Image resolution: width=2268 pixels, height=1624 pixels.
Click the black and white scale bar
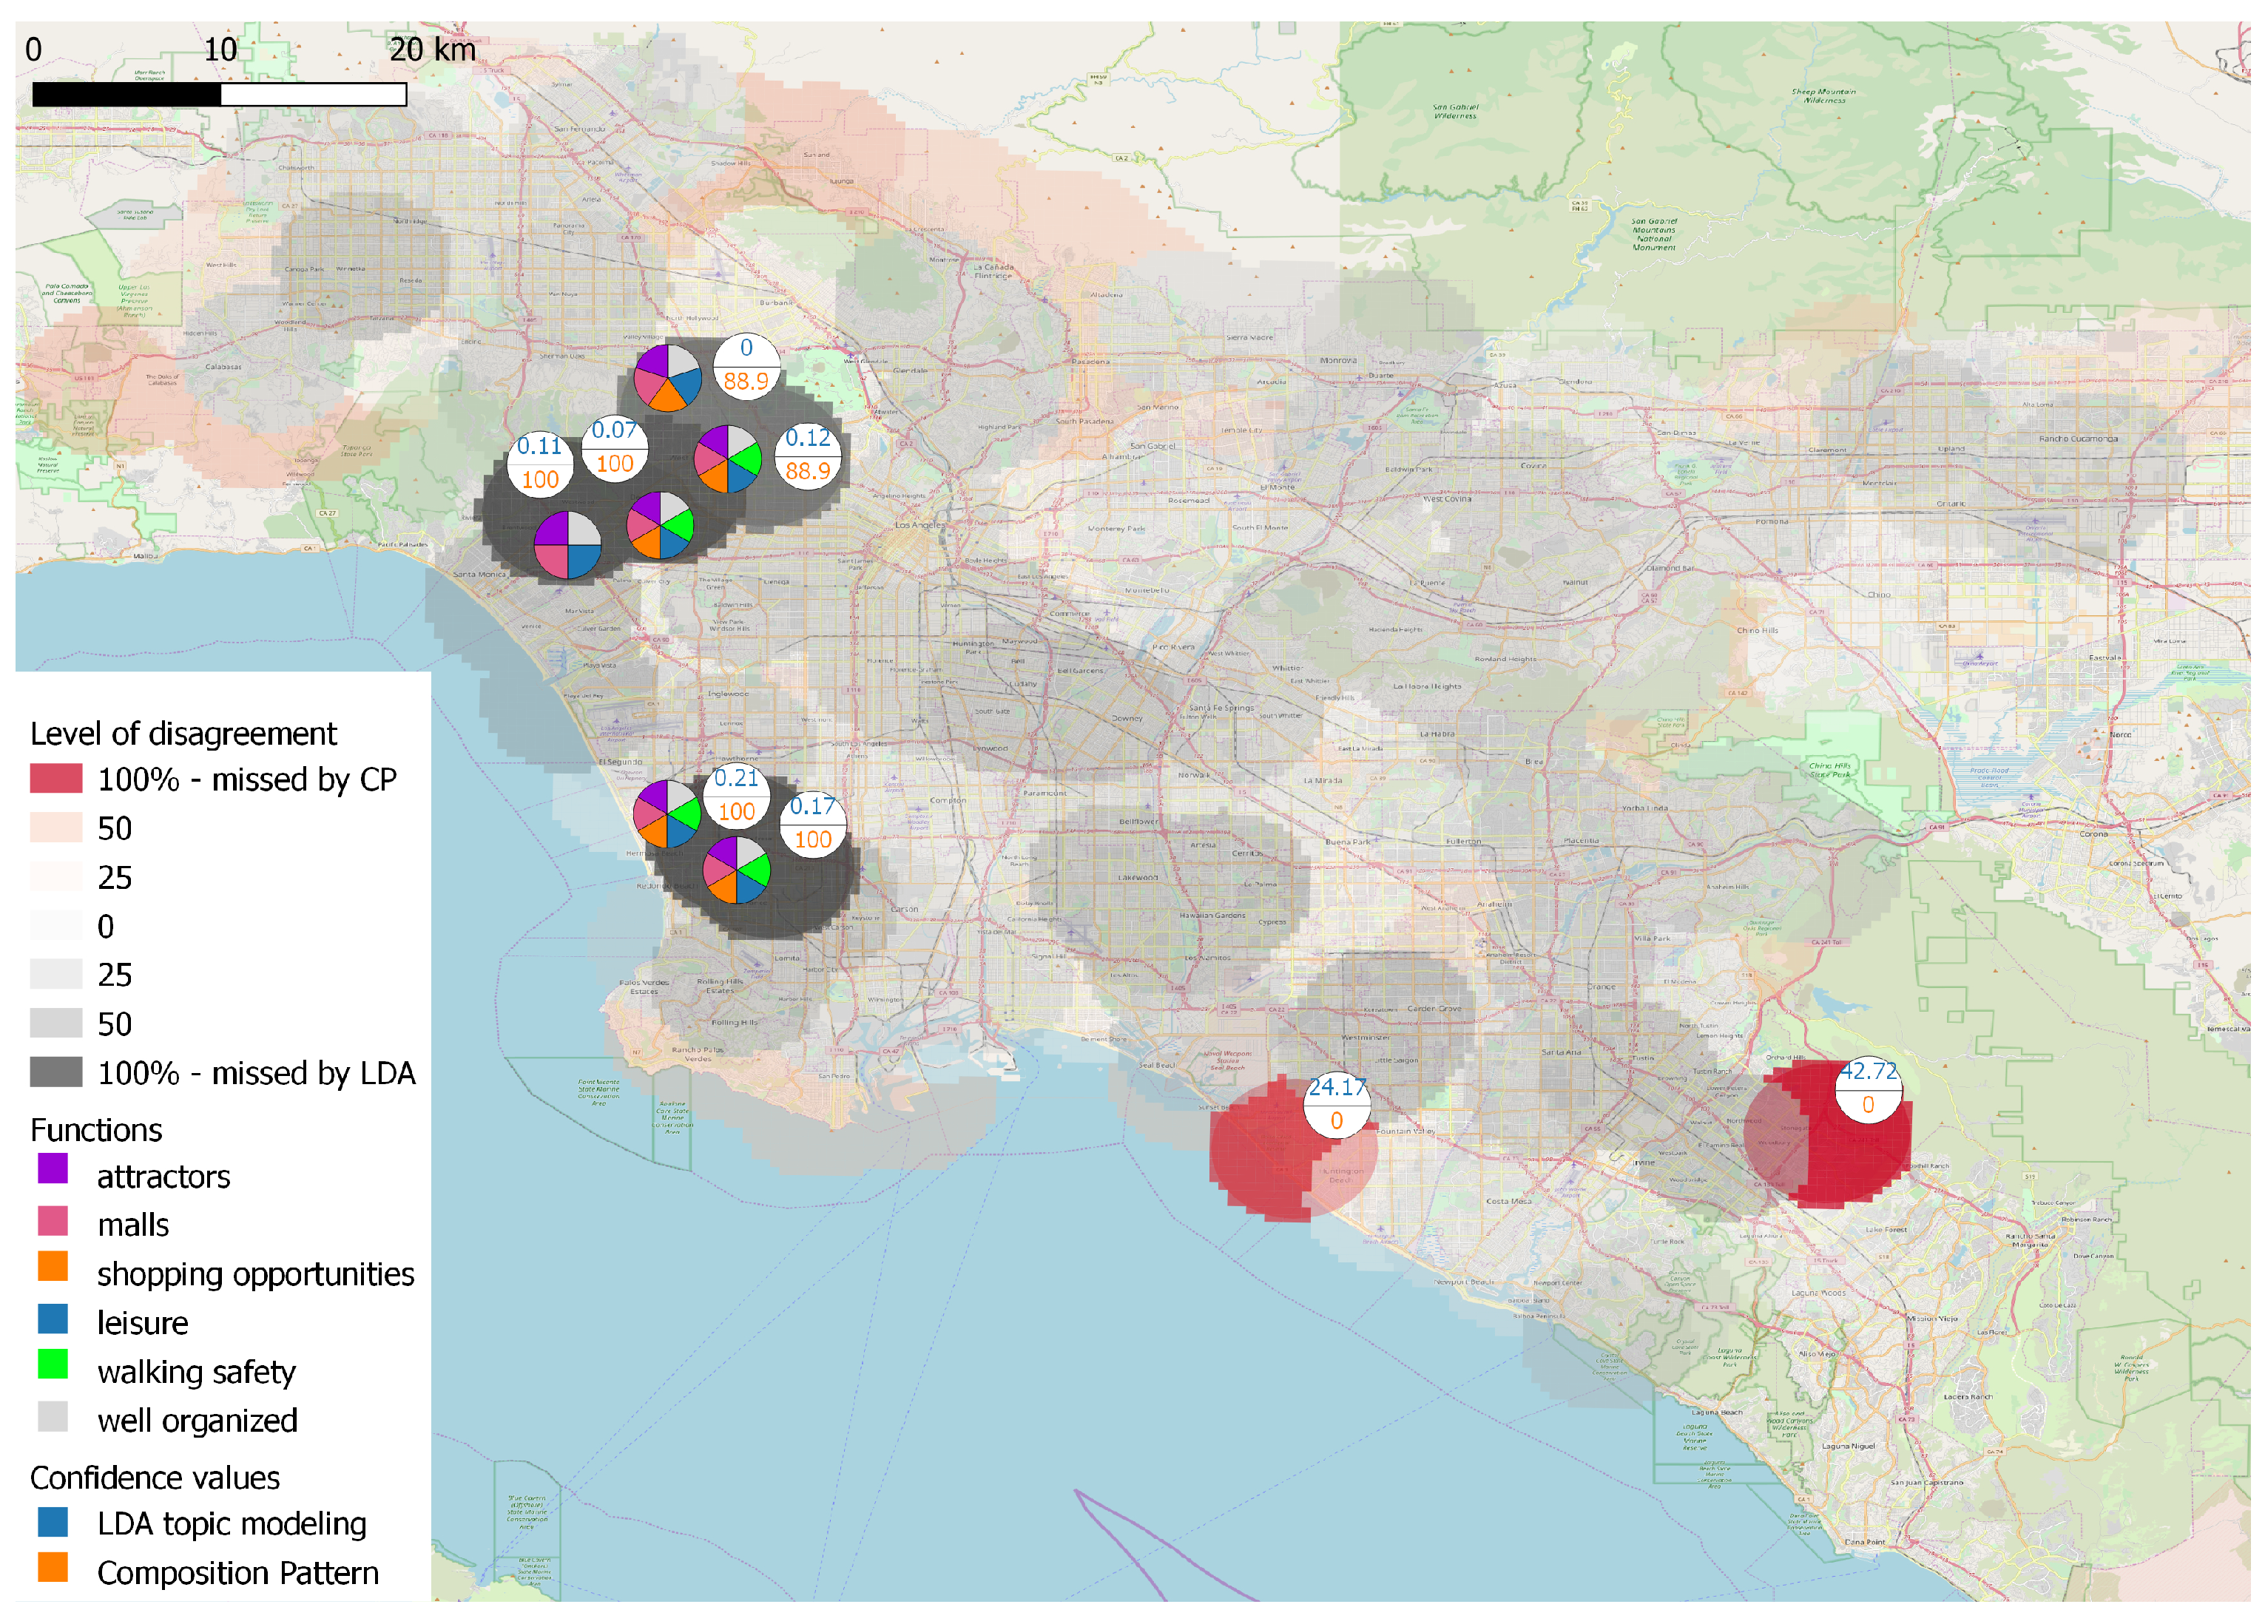pos(219,94)
